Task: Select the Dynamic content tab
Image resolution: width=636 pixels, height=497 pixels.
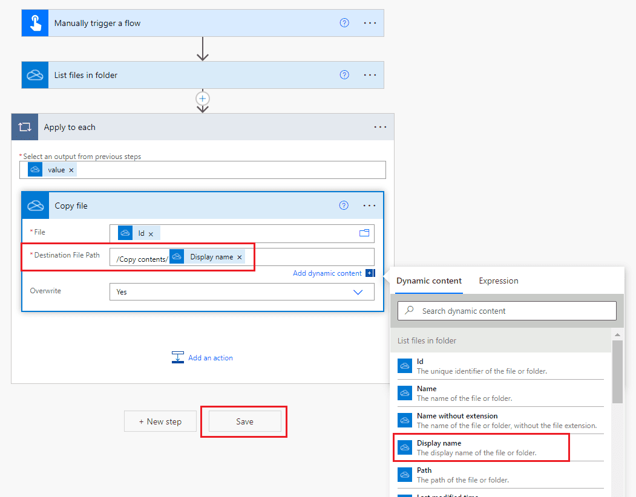Action: pos(428,281)
